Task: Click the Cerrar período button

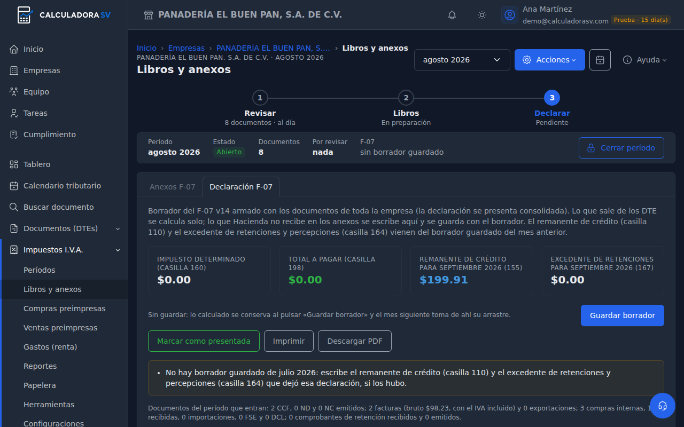Action: pos(621,148)
